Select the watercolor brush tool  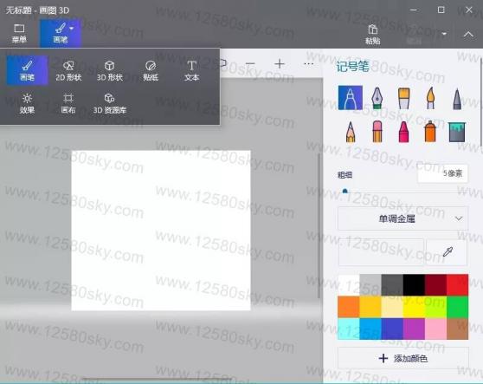[x=431, y=98]
